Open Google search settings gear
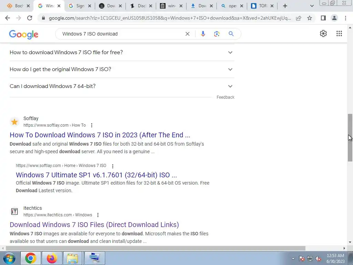 point(323,33)
